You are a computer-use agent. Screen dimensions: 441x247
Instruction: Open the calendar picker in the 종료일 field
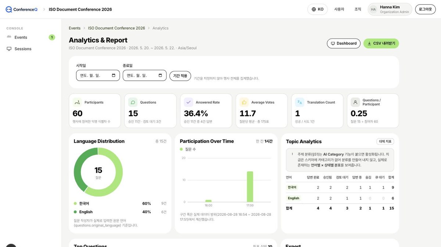(160, 76)
